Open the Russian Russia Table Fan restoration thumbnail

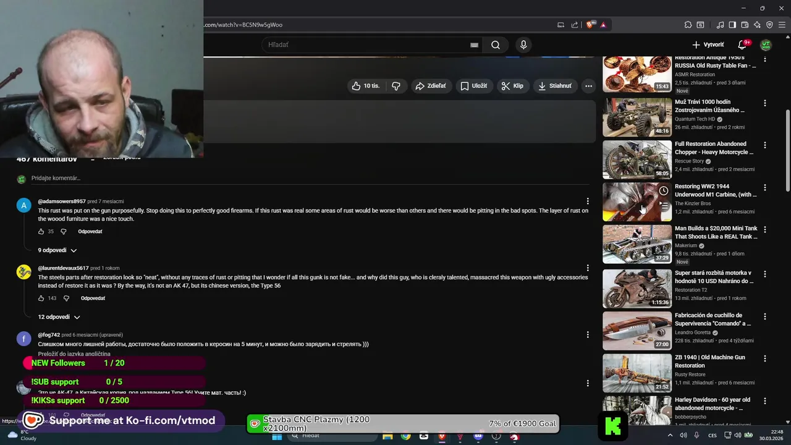coord(637,74)
